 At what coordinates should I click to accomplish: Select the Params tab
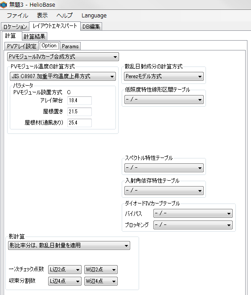pyautogui.click(x=70, y=46)
